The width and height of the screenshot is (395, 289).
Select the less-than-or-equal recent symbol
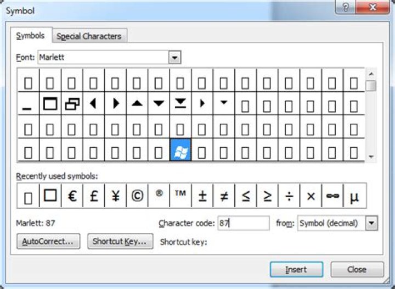245,196
